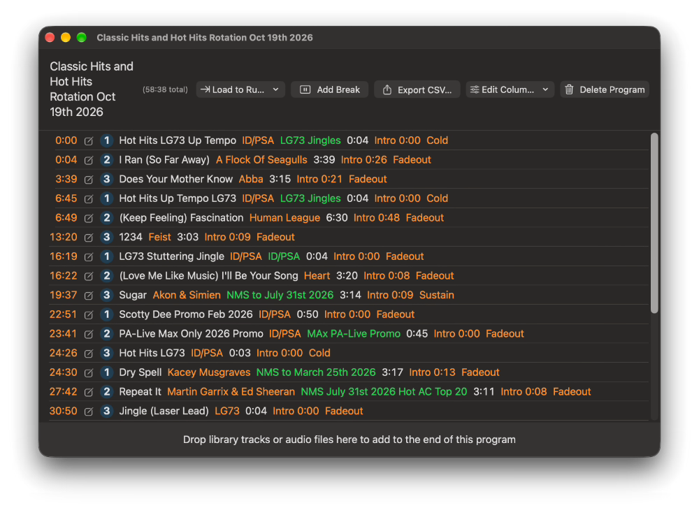Select the 13:20 start time
699x508 pixels.
[64, 237]
